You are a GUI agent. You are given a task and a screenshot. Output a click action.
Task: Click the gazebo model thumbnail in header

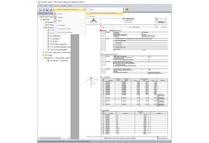pyautogui.click(x=94, y=21)
